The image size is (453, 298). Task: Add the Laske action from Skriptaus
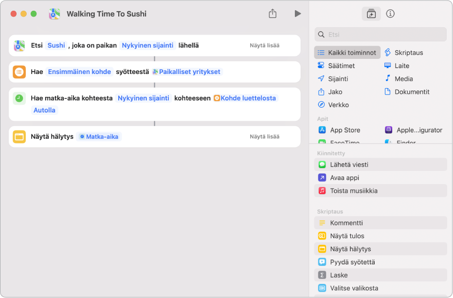coord(339,275)
